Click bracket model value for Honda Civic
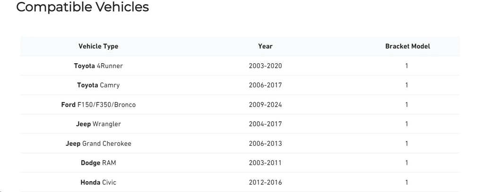Viewport: 484px width, 192px height. (x=407, y=182)
